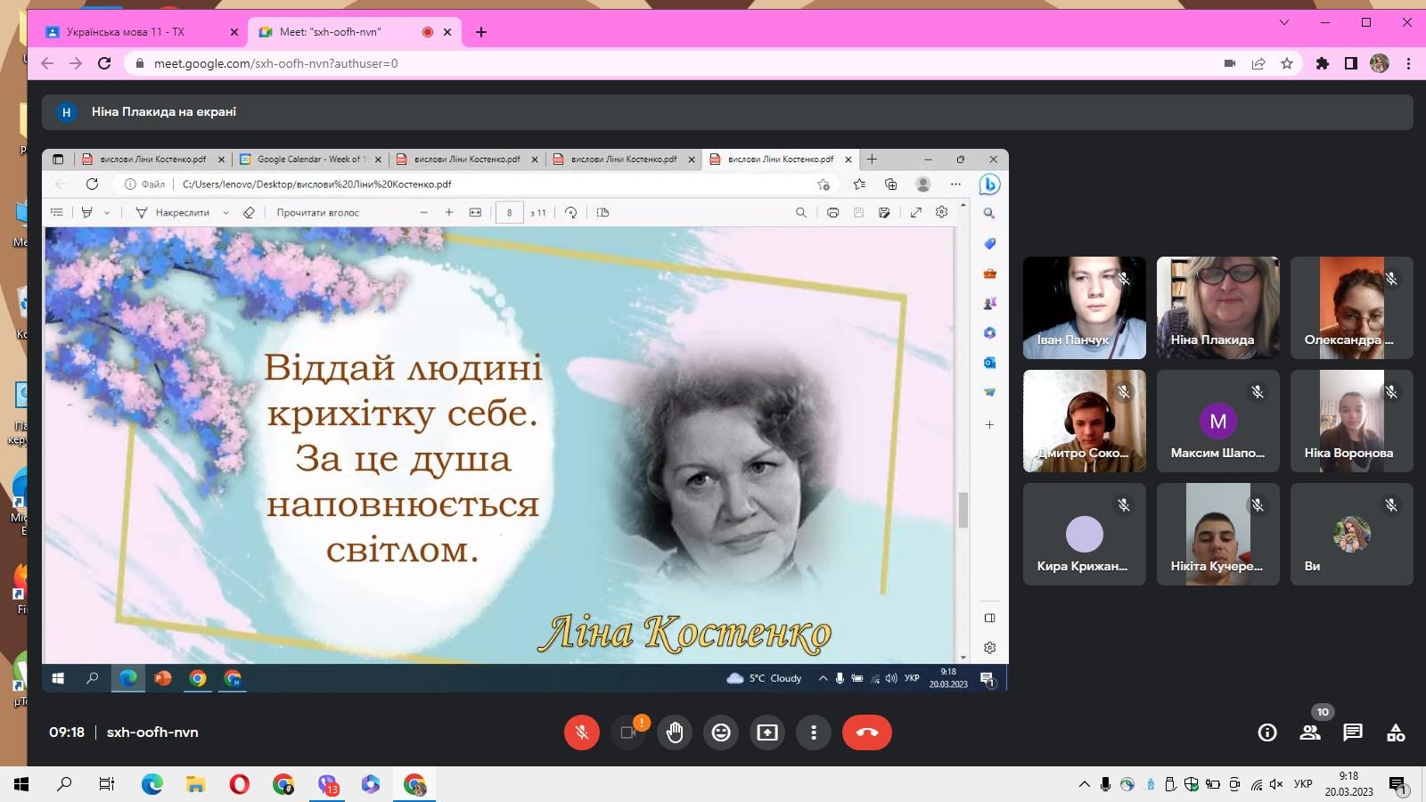Click the present screen button
The image size is (1426, 802).
(x=767, y=732)
